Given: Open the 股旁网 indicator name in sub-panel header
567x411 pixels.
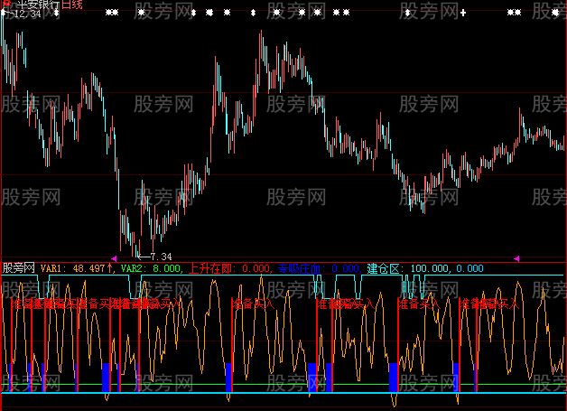Looking at the screenshot, I should click(x=18, y=268).
